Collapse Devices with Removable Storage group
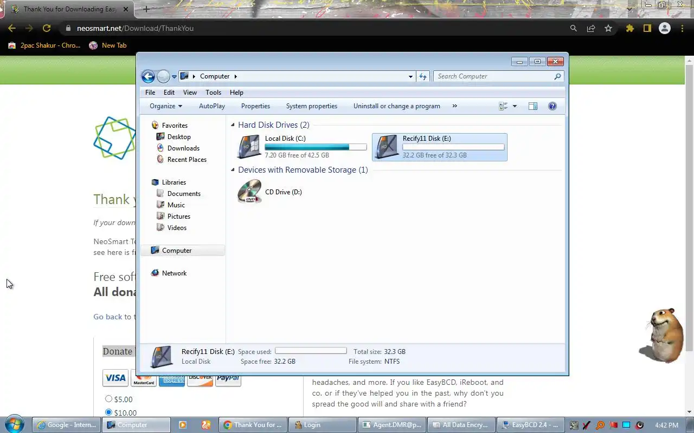 point(233,170)
